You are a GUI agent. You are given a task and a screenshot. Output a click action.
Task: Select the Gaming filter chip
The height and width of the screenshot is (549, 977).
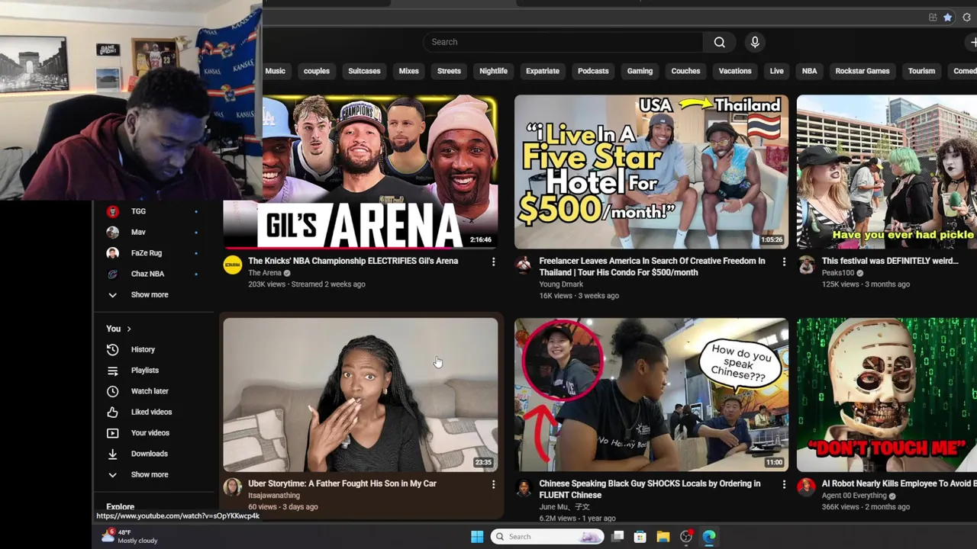[x=640, y=71]
